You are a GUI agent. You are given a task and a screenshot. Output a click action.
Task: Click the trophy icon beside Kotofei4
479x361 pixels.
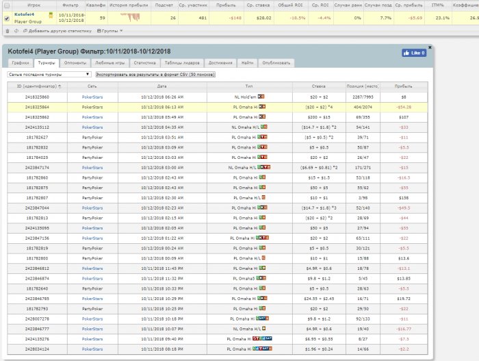[51, 14]
